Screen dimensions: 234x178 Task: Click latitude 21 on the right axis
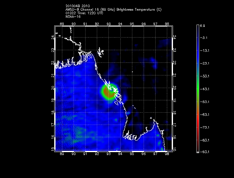click(175, 75)
